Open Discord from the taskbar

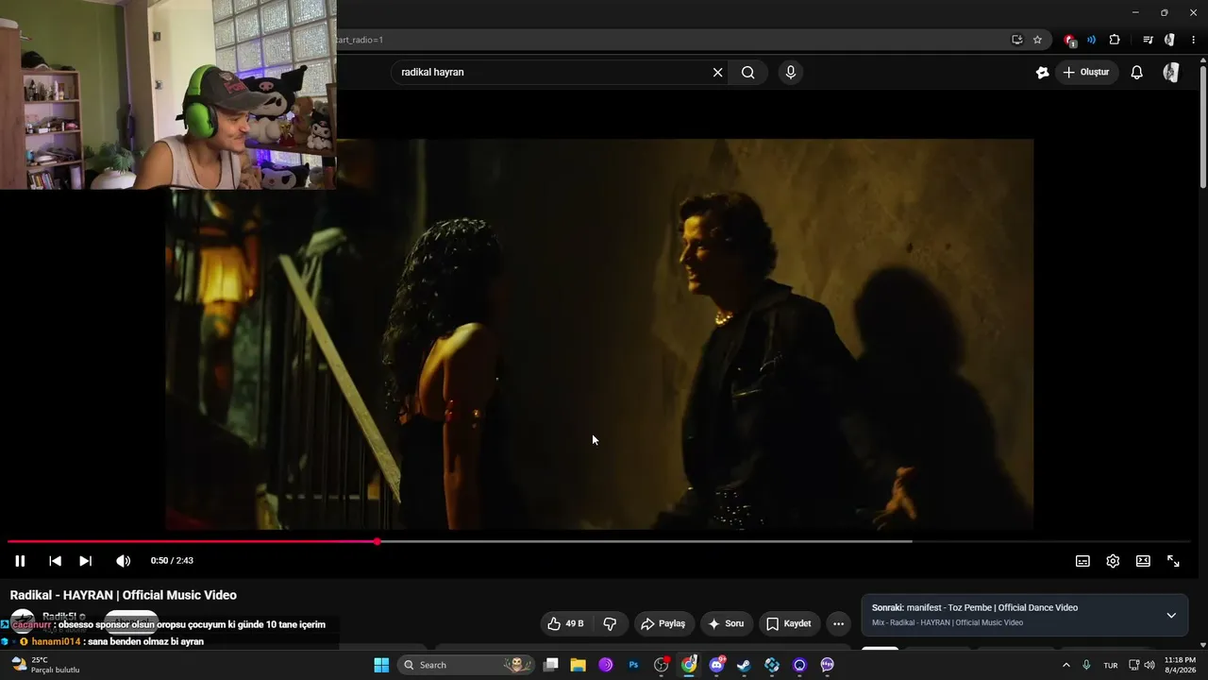point(717,665)
